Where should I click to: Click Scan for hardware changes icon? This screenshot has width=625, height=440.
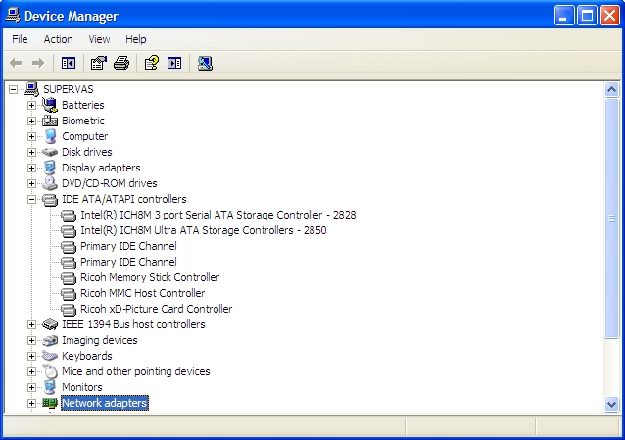point(205,63)
